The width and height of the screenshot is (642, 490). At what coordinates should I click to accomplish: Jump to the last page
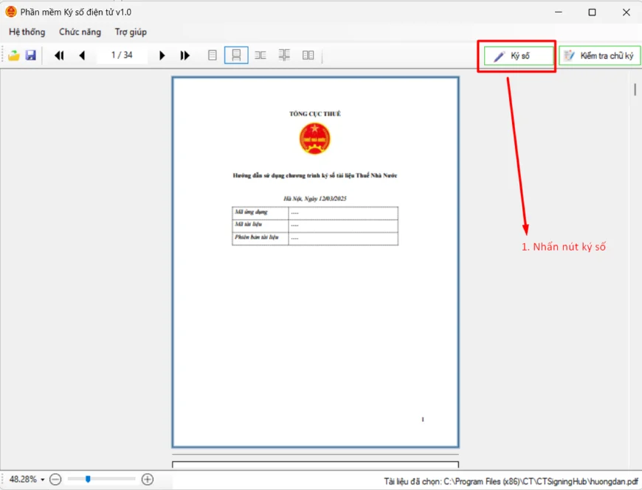point(184,55)
